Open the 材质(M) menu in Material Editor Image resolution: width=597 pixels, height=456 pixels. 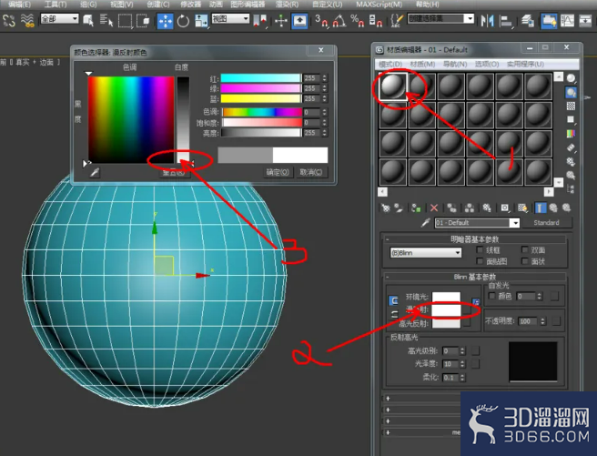point(422,64)
